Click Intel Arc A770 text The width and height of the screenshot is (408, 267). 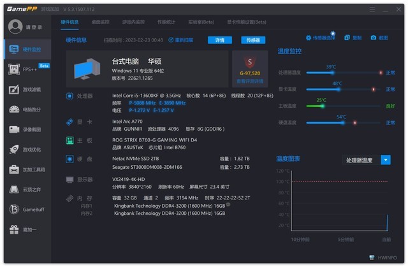[127, 122]
